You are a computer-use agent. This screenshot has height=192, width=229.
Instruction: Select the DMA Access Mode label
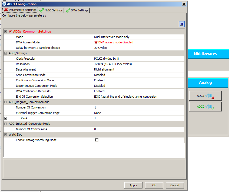28,42
